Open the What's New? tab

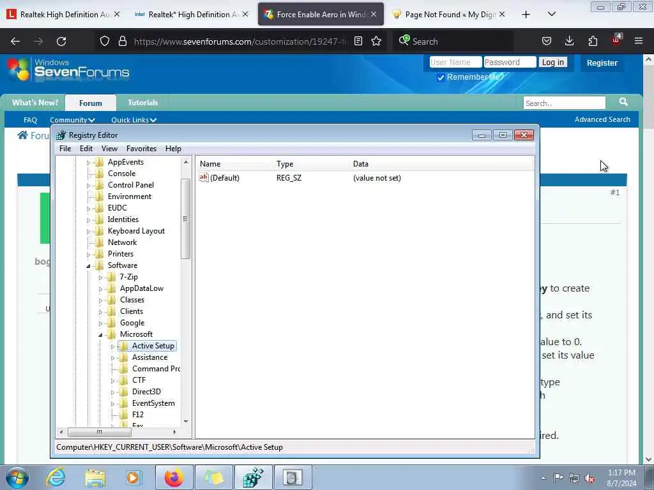35,103
